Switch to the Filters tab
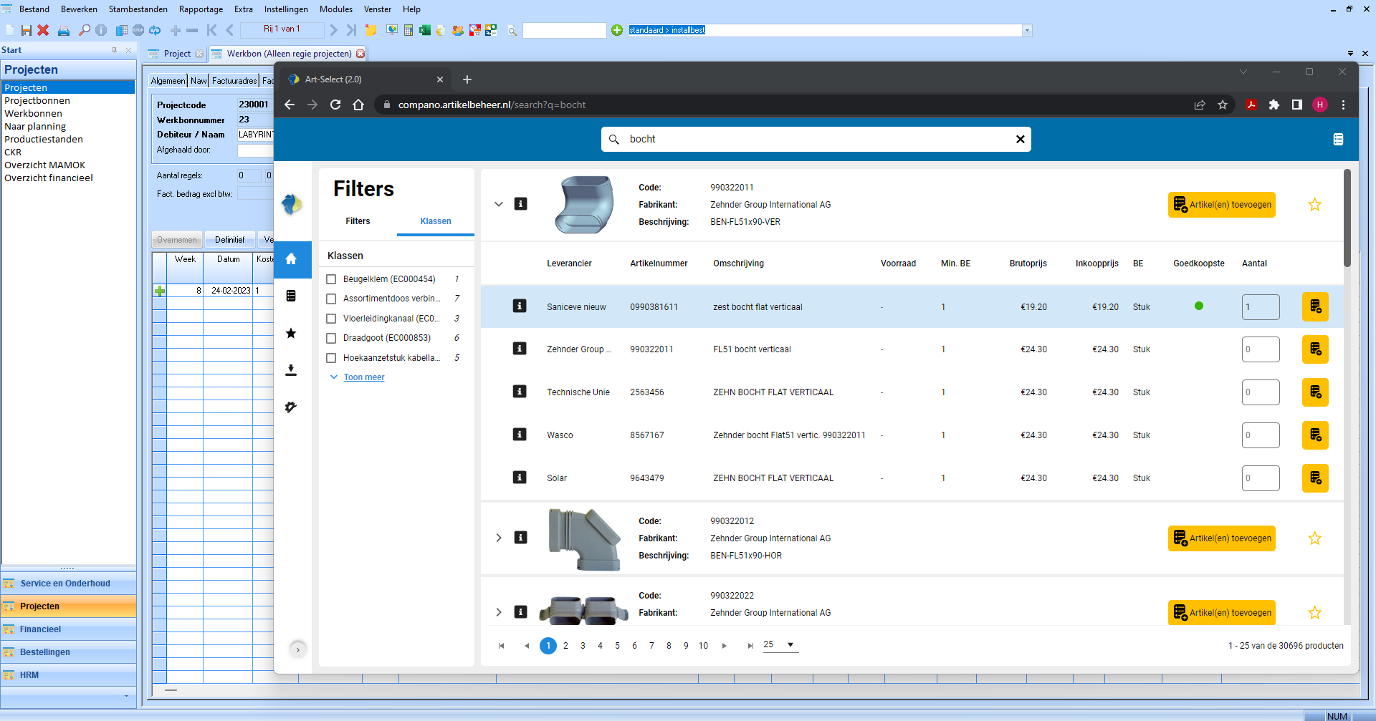Viewport: 1376px width, 721px height. [358, 221]
